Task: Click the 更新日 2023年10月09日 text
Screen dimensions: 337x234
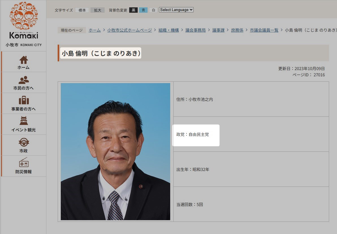Action: (x=301, y=69)
